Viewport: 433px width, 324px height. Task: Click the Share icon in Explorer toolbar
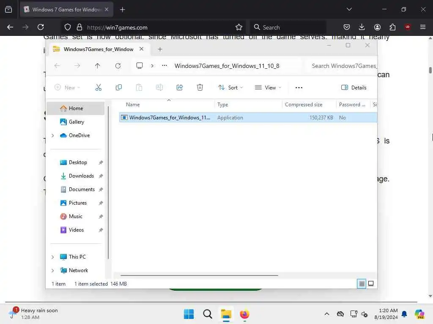pyautogui.click(x=179, y=88)
